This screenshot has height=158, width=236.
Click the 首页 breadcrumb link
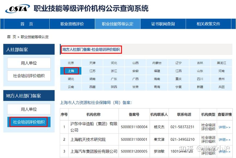(12, 37)
